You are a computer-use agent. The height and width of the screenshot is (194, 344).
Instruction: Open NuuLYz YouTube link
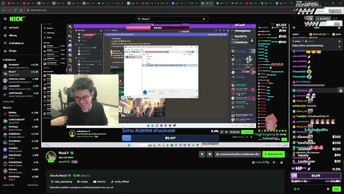[99, 182]
